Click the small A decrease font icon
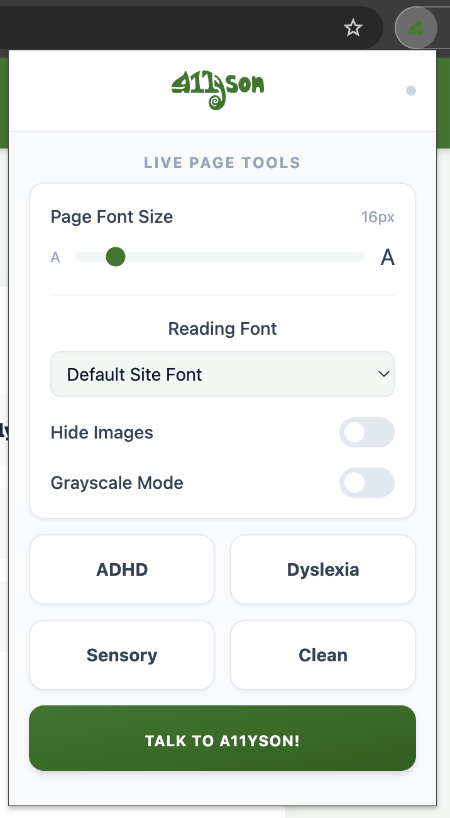Screen dimensions: 450x818 (55, 257)
